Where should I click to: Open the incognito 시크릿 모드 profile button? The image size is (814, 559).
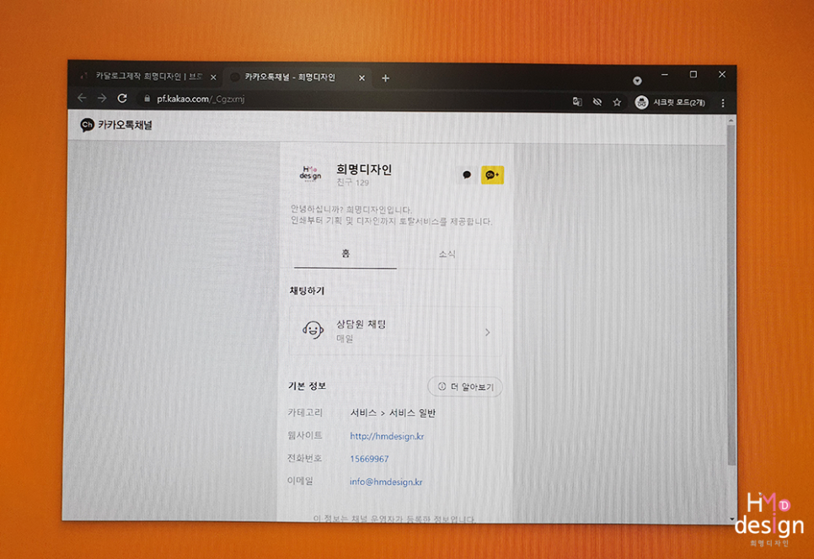(x=670, y=102)
